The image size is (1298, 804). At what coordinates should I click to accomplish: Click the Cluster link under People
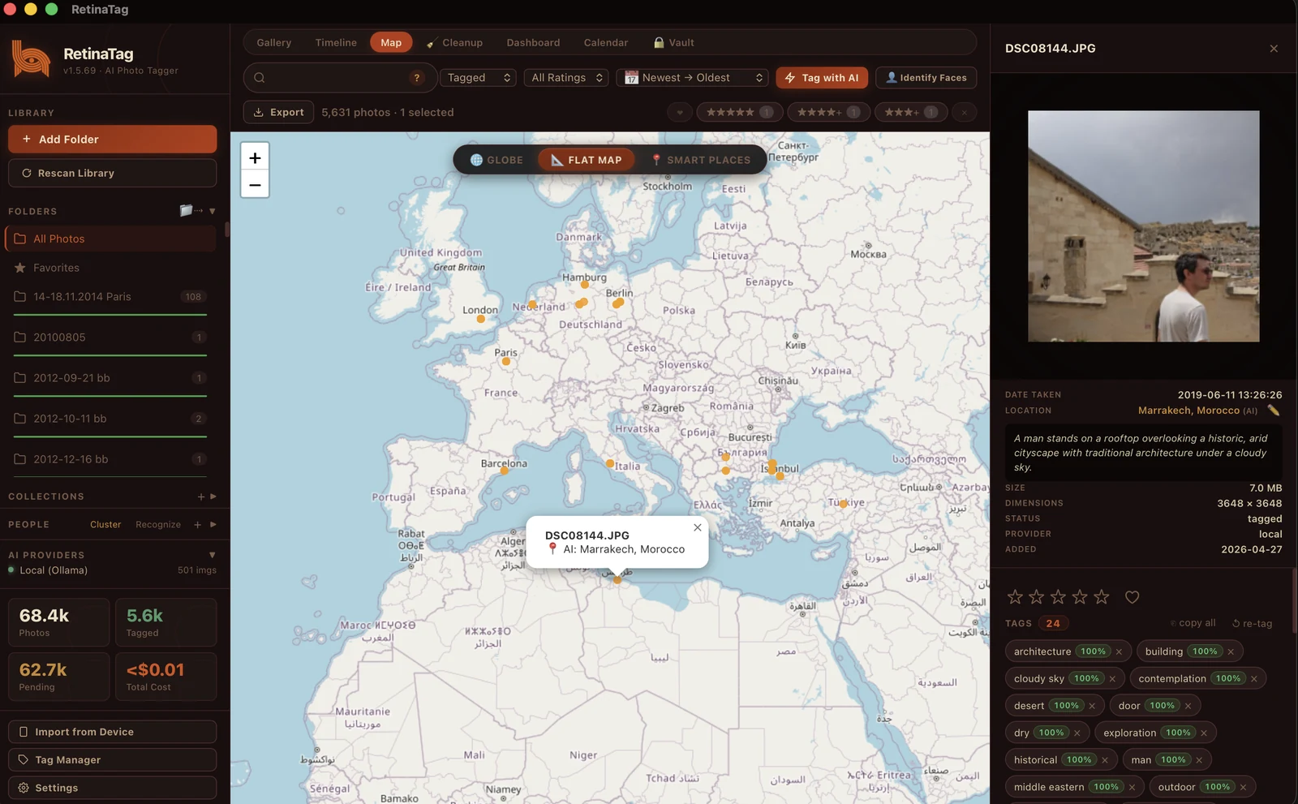point(105,525)
